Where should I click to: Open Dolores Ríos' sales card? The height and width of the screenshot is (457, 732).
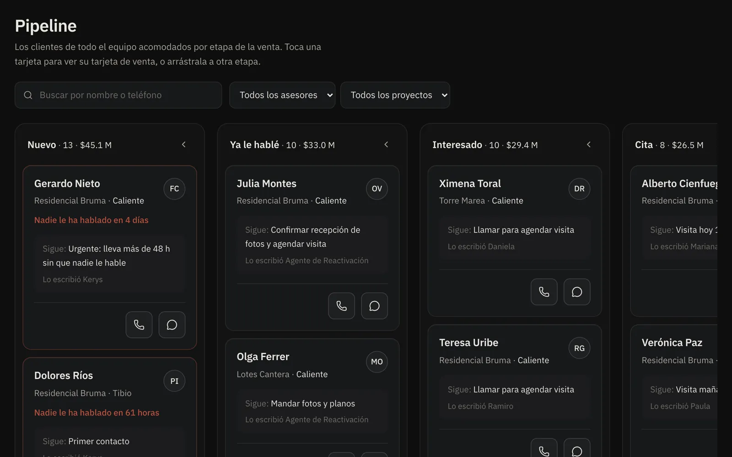pyautogui.click(x=110, y=407)
